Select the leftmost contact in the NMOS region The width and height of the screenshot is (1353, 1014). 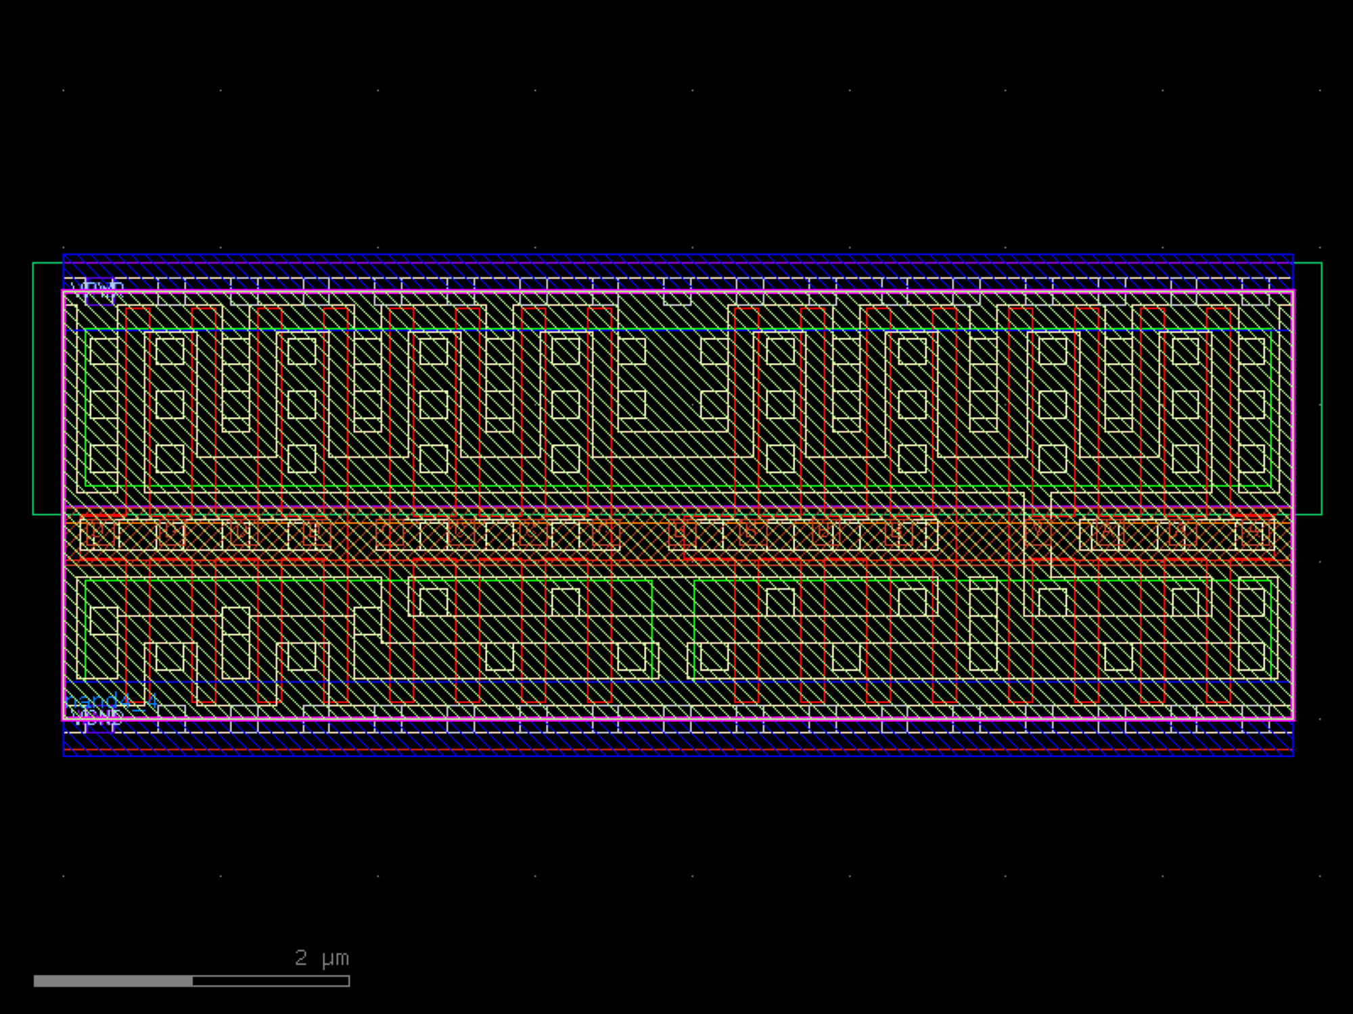click(x=104, y=620)
